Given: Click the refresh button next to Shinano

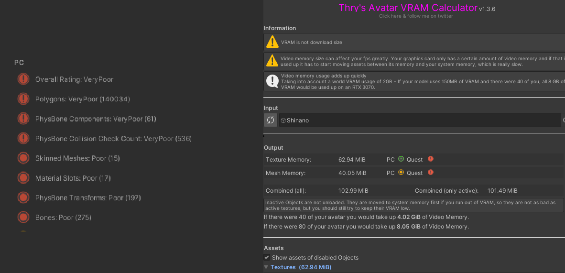Looking at the screenshot, I should [x=271, y=120].
